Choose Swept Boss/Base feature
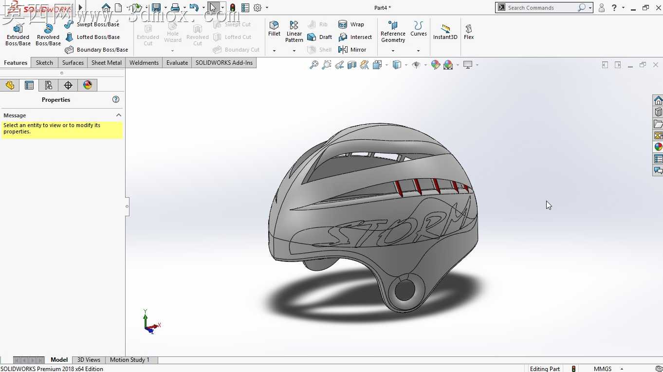Image resolution: width=663 pixels, height=372 pixels. 92,24
